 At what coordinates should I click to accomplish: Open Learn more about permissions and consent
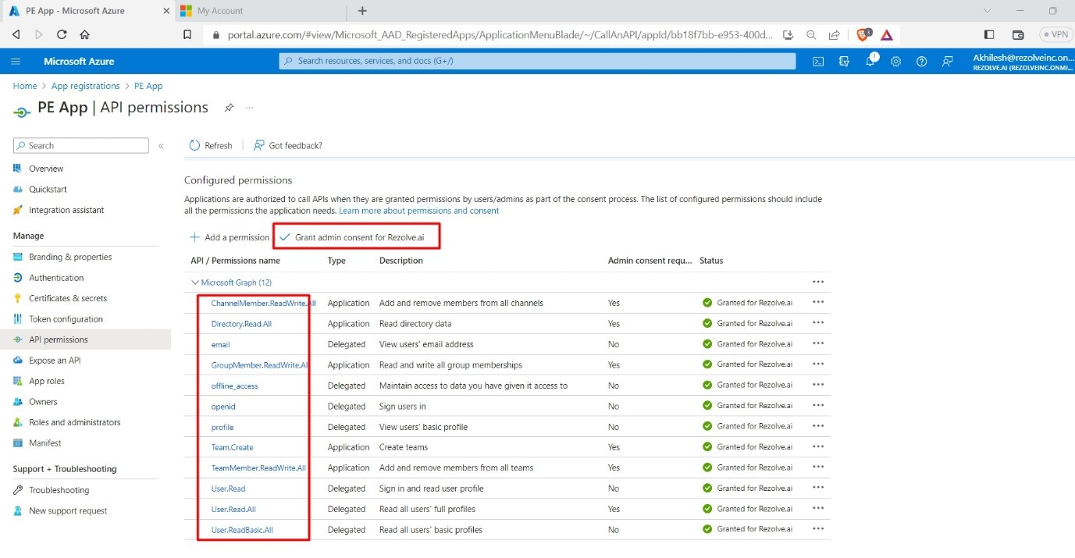[419, 211]
